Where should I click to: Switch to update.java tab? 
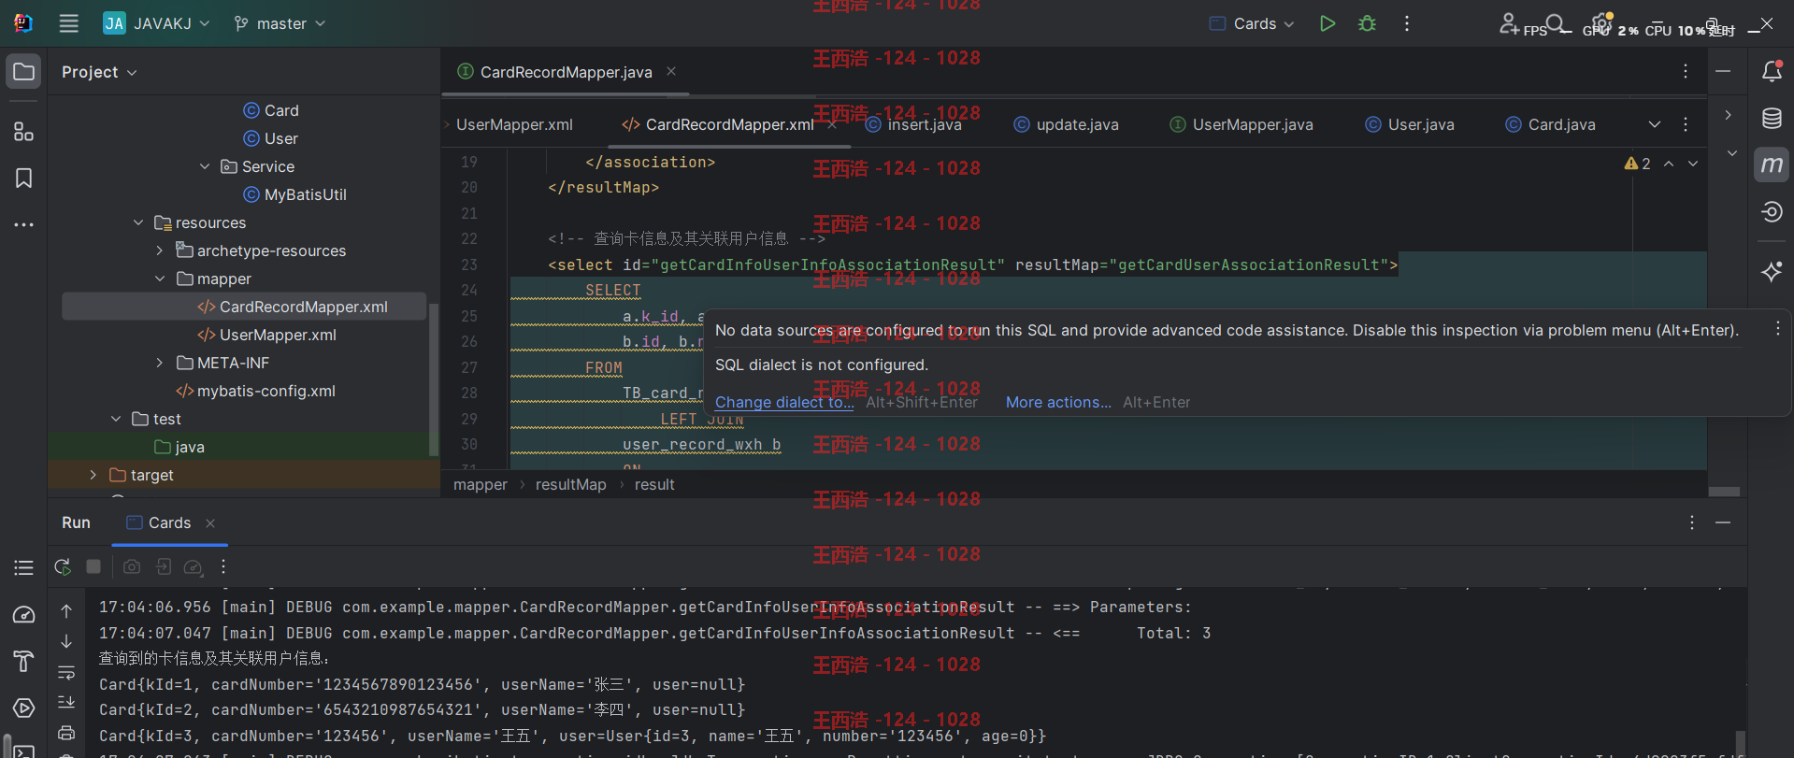tap(1067, 124)
